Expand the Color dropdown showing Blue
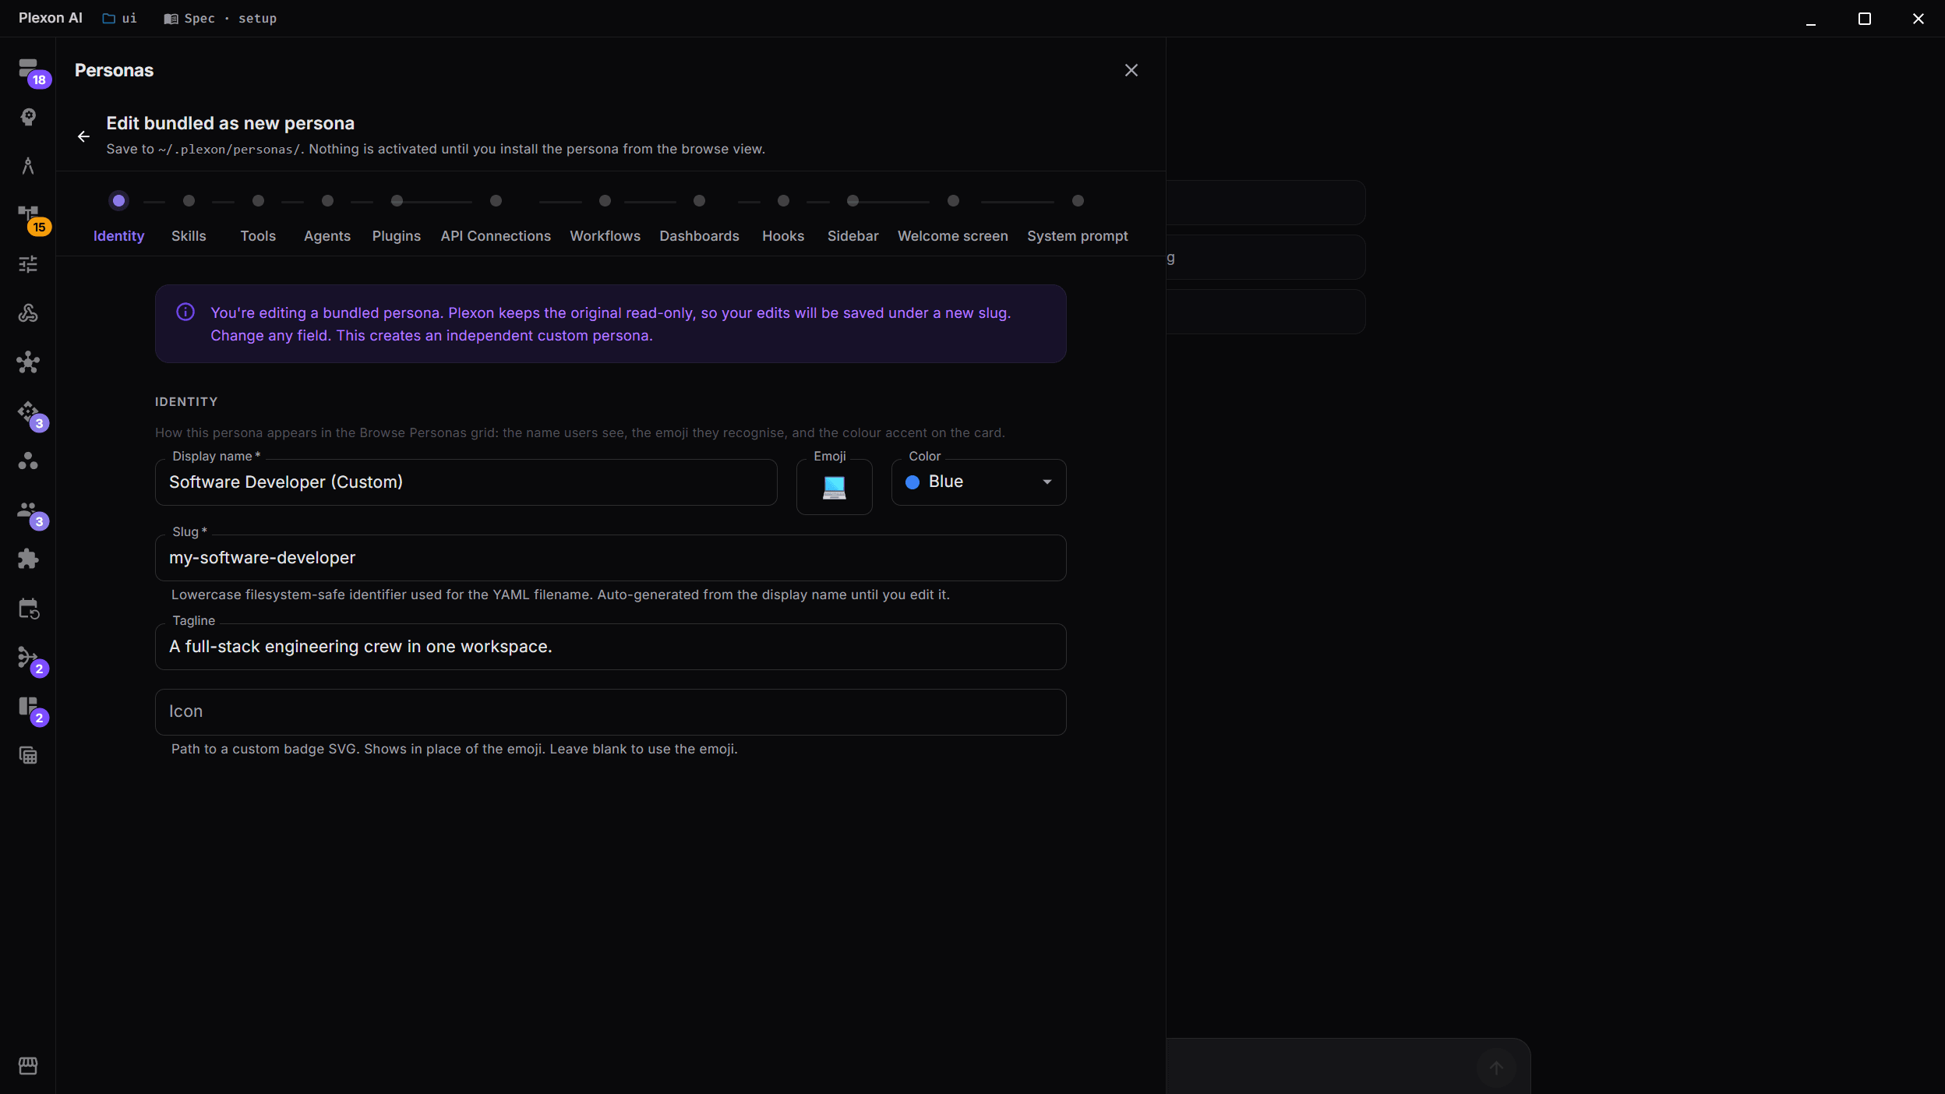1945x1094 pixels. coord(979,482)
